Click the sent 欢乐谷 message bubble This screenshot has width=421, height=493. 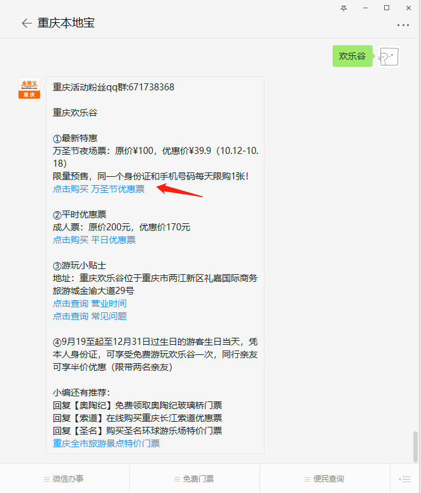(352, 56)
